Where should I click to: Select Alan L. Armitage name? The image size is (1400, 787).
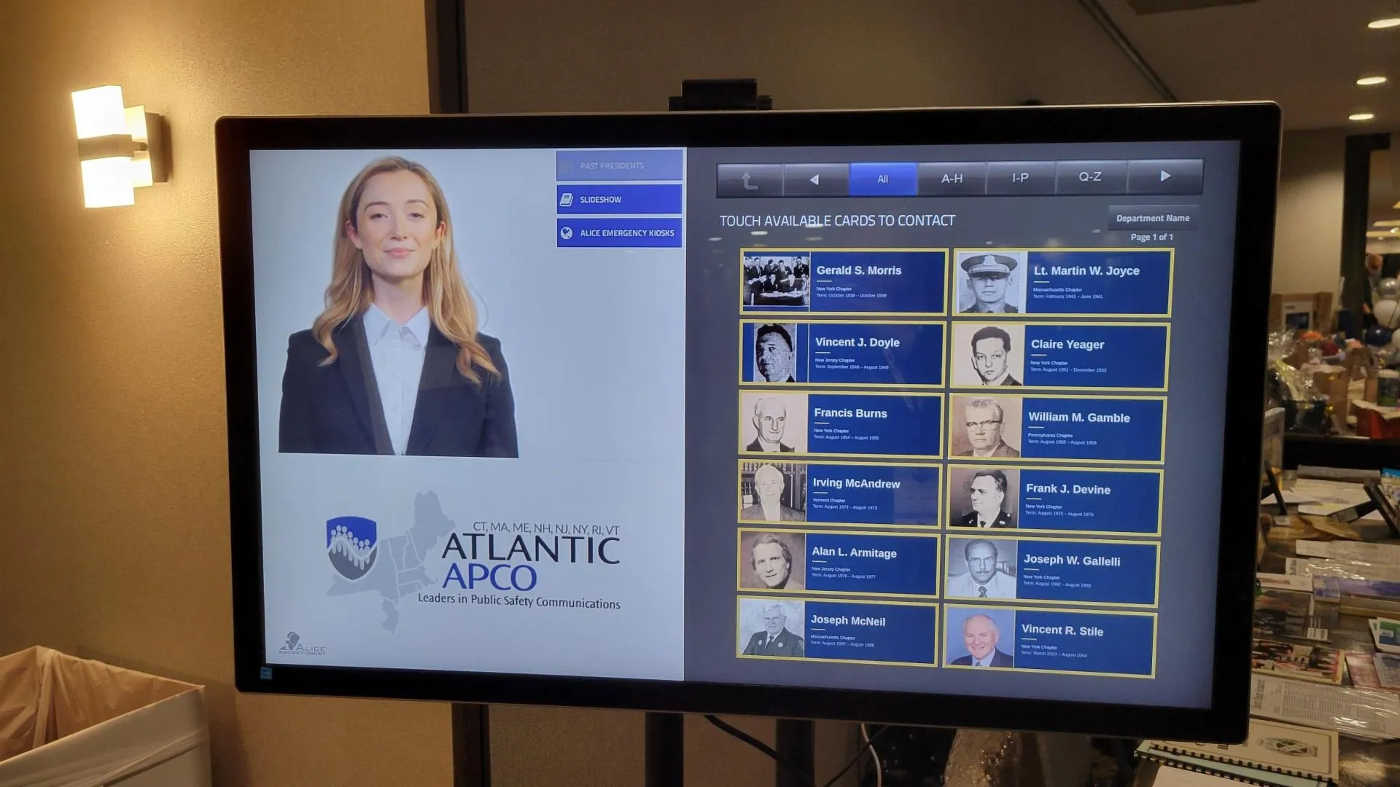(x=854, y=552)
